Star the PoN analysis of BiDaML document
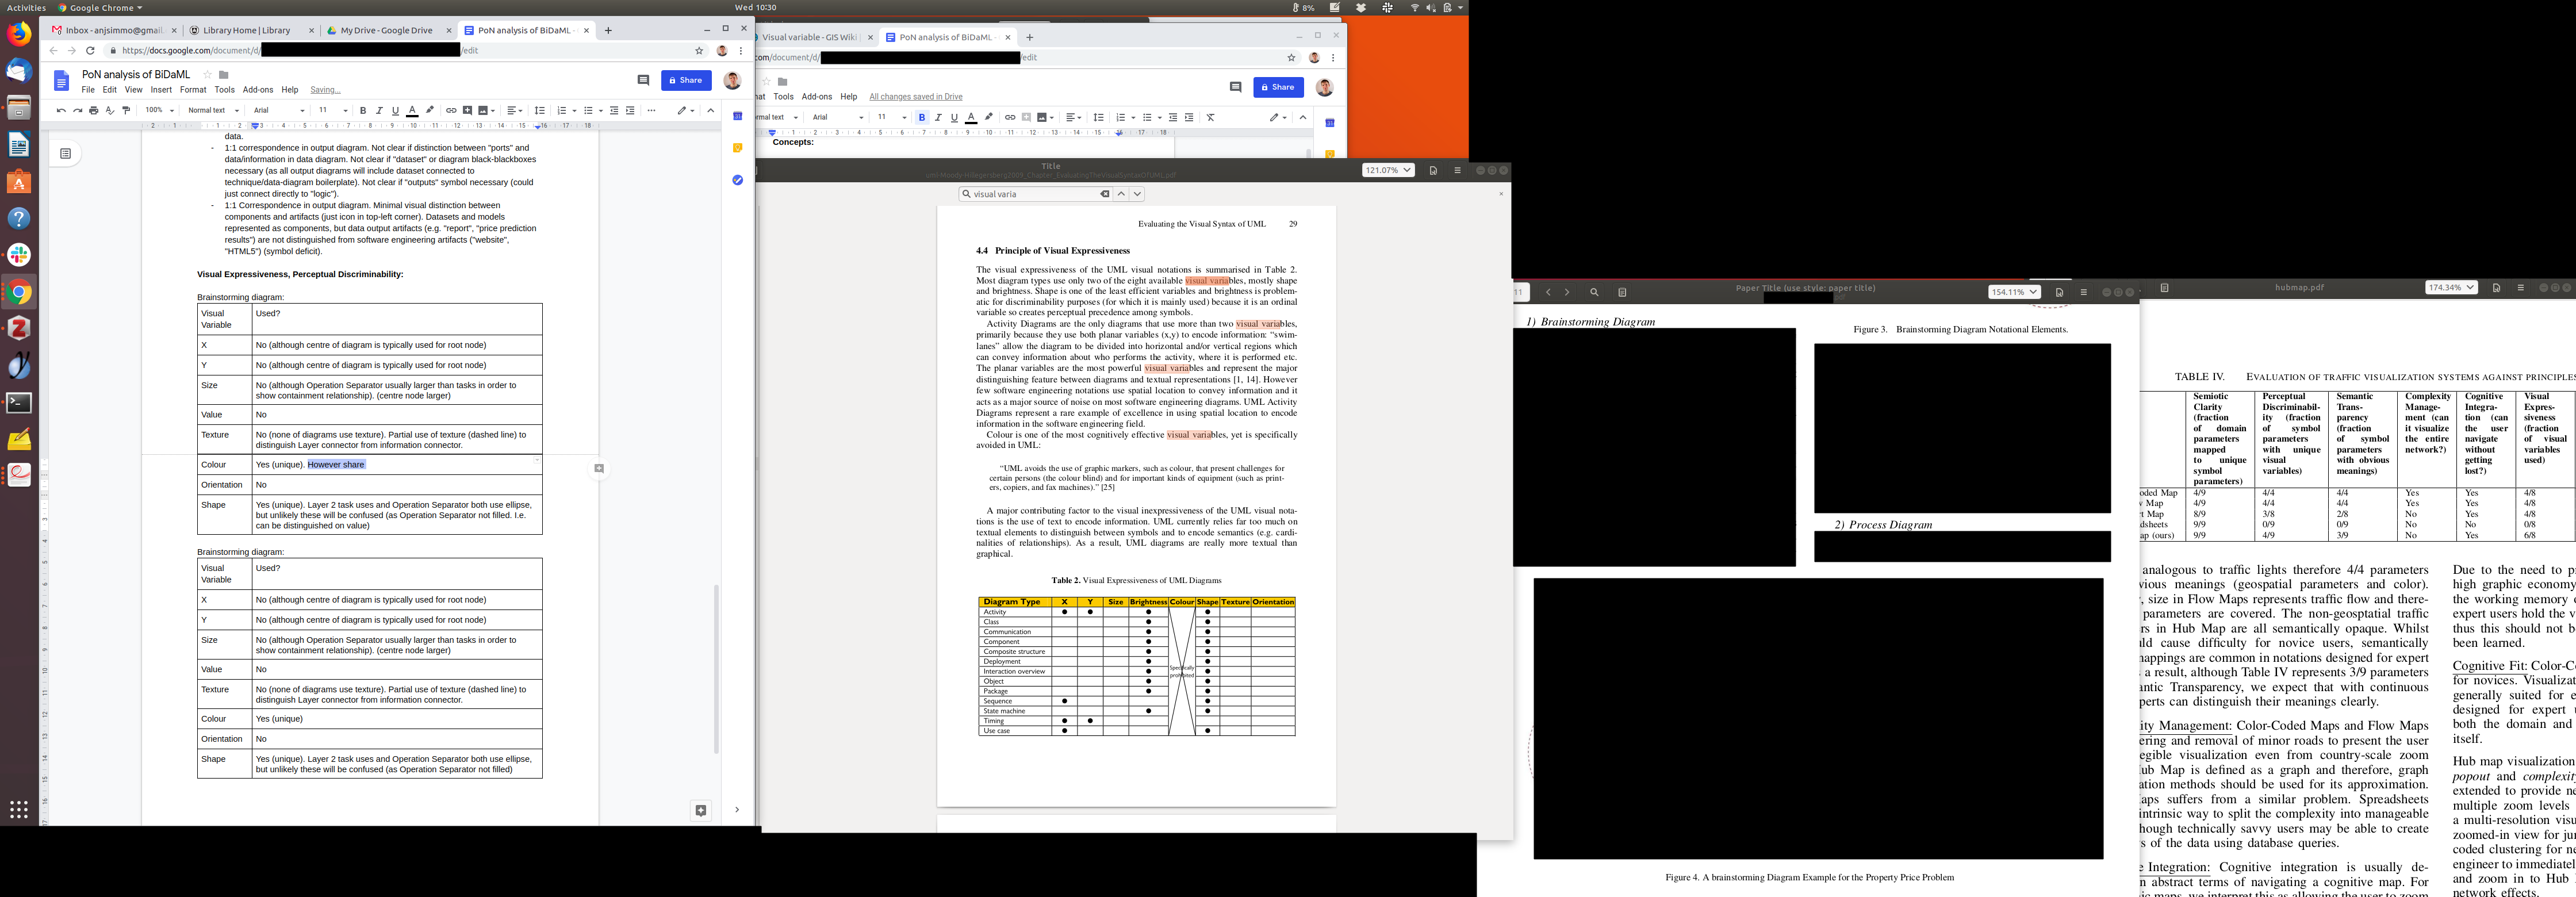This screenshot has width=2576, height=897. tap(208, 75)
